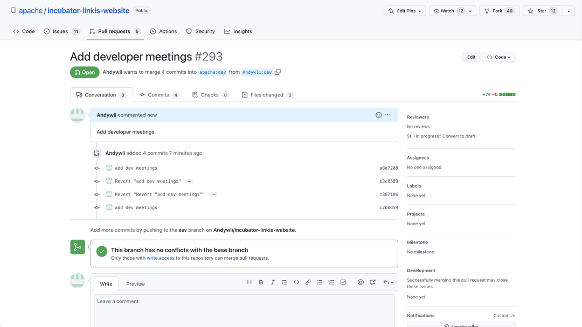582x327 pixels.
Task: Switch to the comment Preview tab
Action: point(135,284)
